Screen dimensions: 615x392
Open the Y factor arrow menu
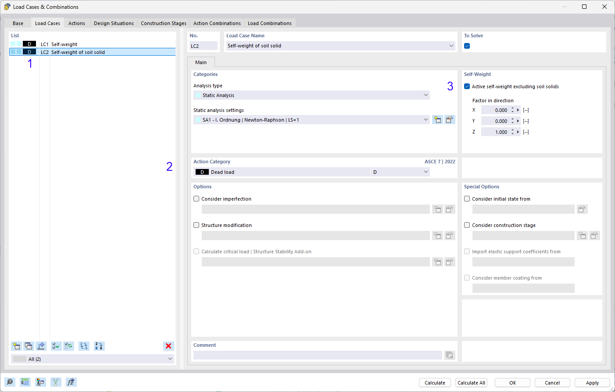[518, 121]
